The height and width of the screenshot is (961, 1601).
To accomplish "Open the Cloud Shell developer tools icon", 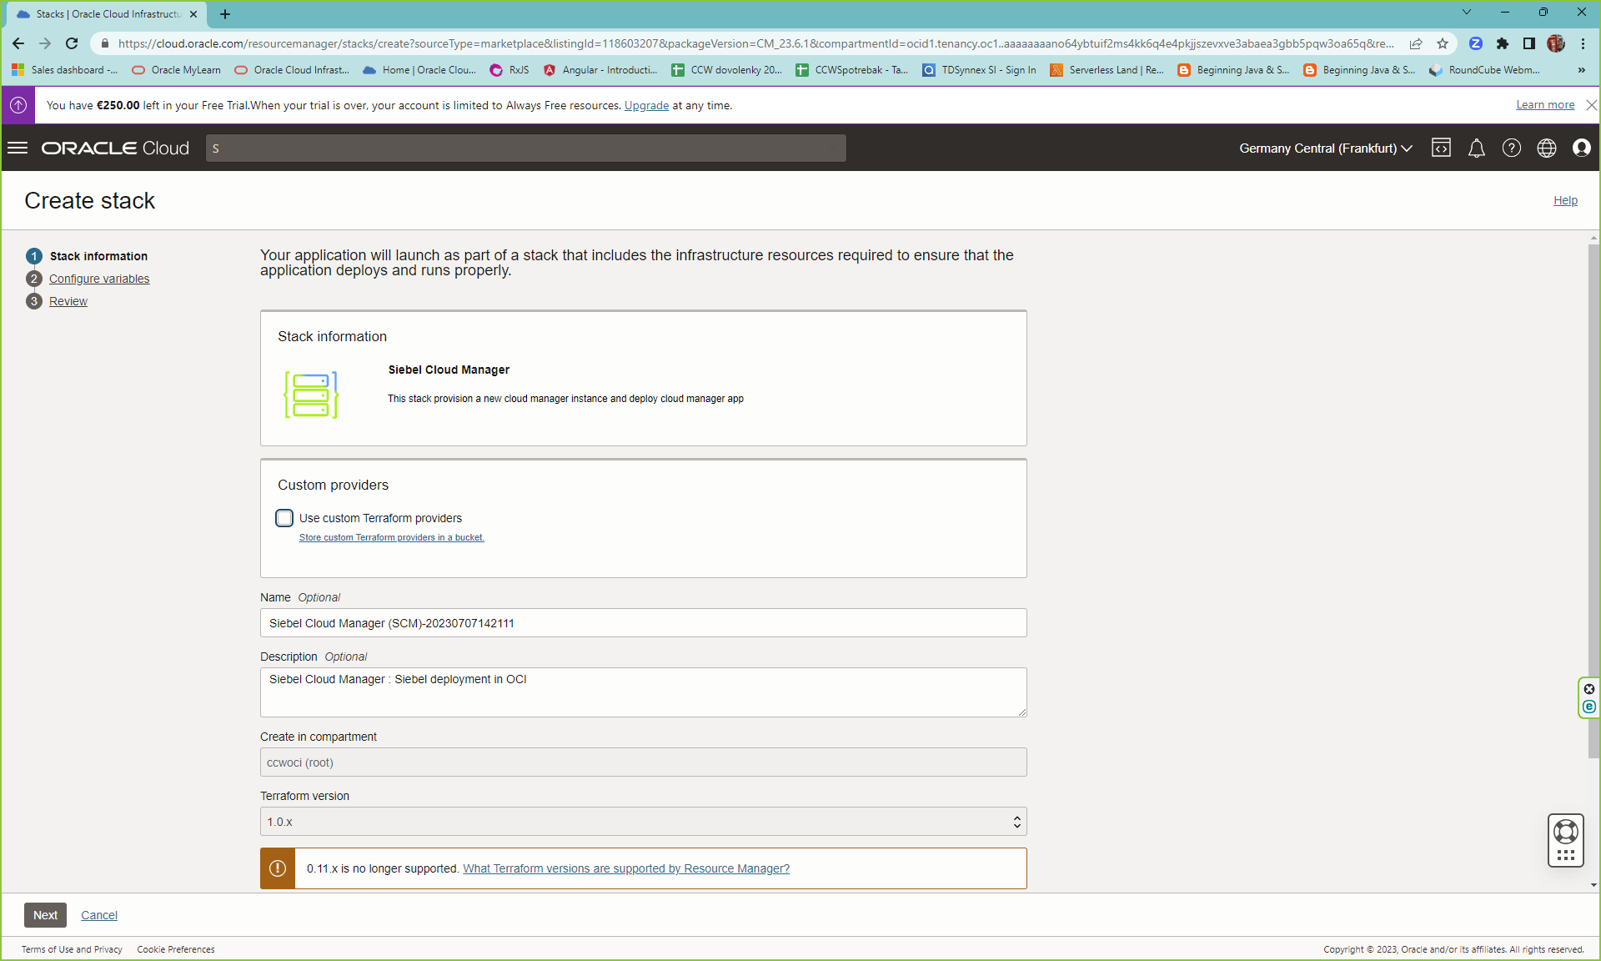I will (x=1441, y=148).
